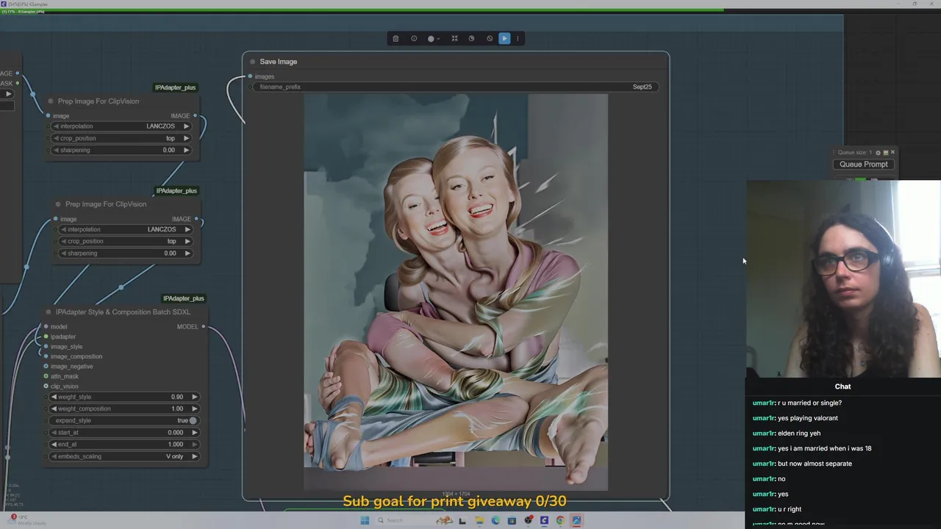941x529 pixels.
Task: Click right arrow of upper sharpening 0.00
Action: coord(186,150)
